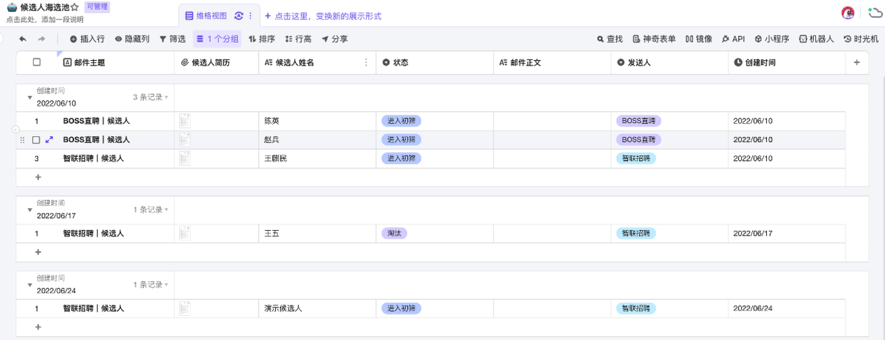Open the 镜像 mirror feature
This screenshot has width=885, height=340.
pyautogui.click(x=698, y=39)
